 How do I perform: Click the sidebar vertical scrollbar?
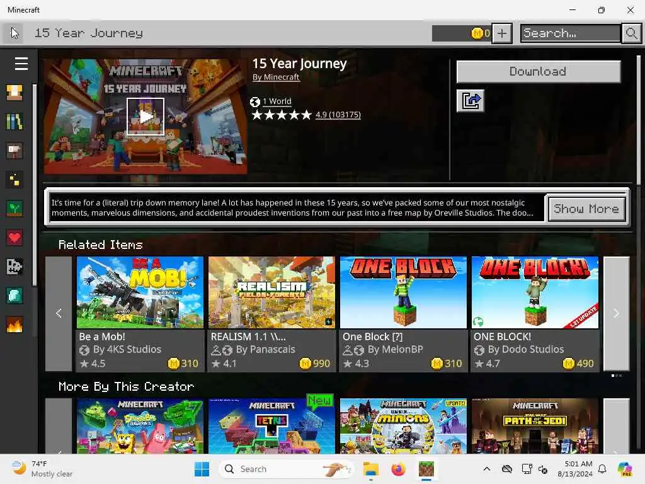click(x=35, y=185)
